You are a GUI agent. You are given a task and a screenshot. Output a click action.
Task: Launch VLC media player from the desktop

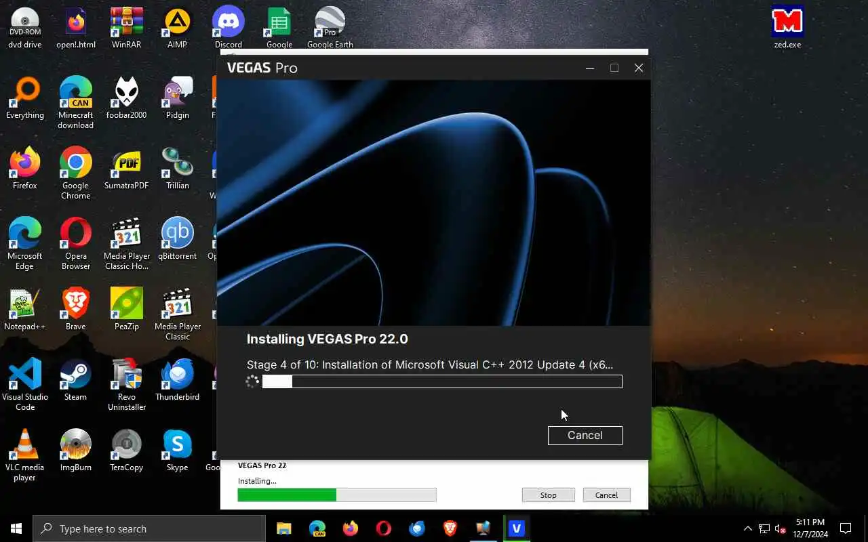coord(25,455)
